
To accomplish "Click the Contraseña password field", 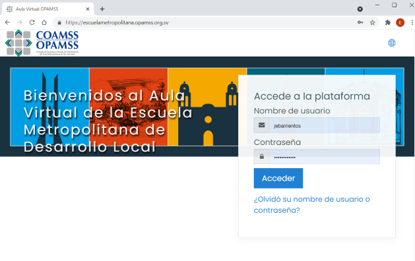I will coord(324,157).
